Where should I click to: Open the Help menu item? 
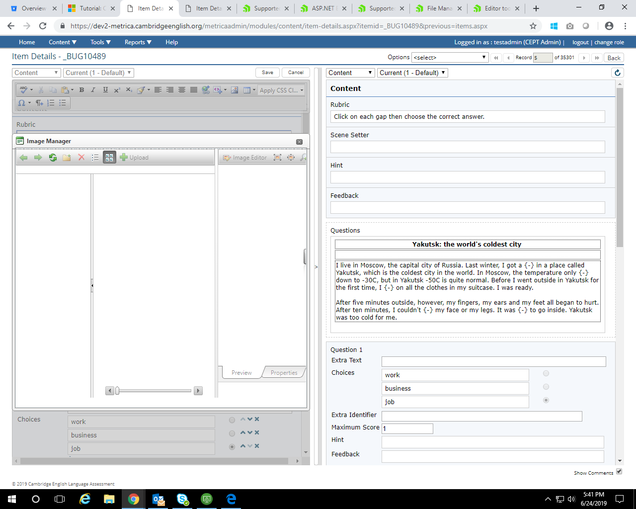171,42
